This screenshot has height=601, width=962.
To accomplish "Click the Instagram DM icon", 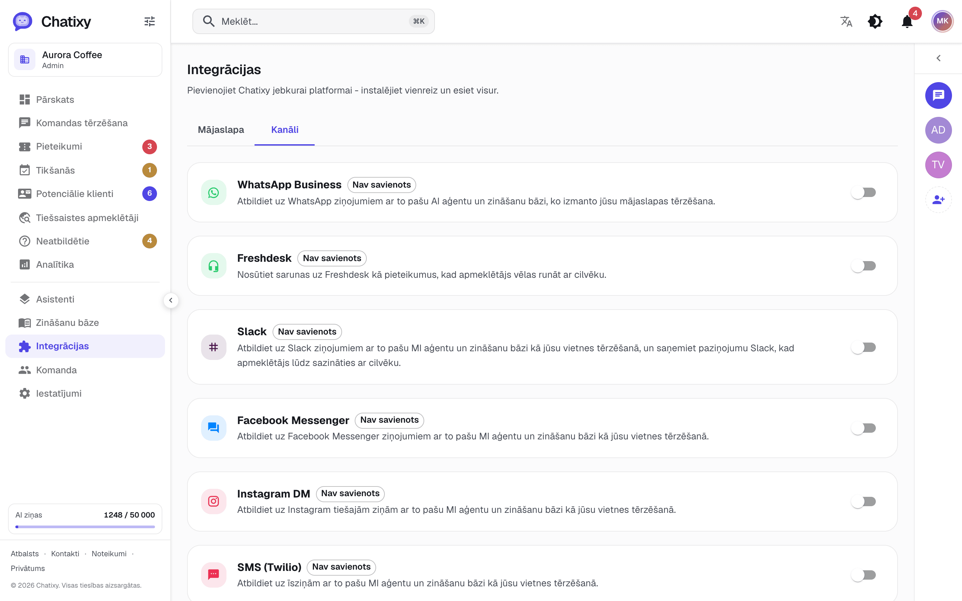I will tap(213, 502).
